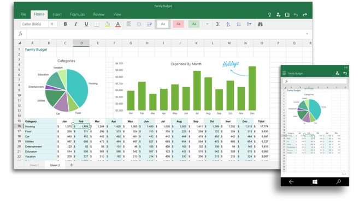The image size is (359, 201).
Task: Click the Jul bar in Expenses chart
Action: click(197, 90)
